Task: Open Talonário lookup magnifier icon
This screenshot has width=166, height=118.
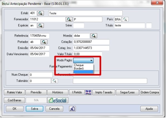Action: [x=54, y=81]
